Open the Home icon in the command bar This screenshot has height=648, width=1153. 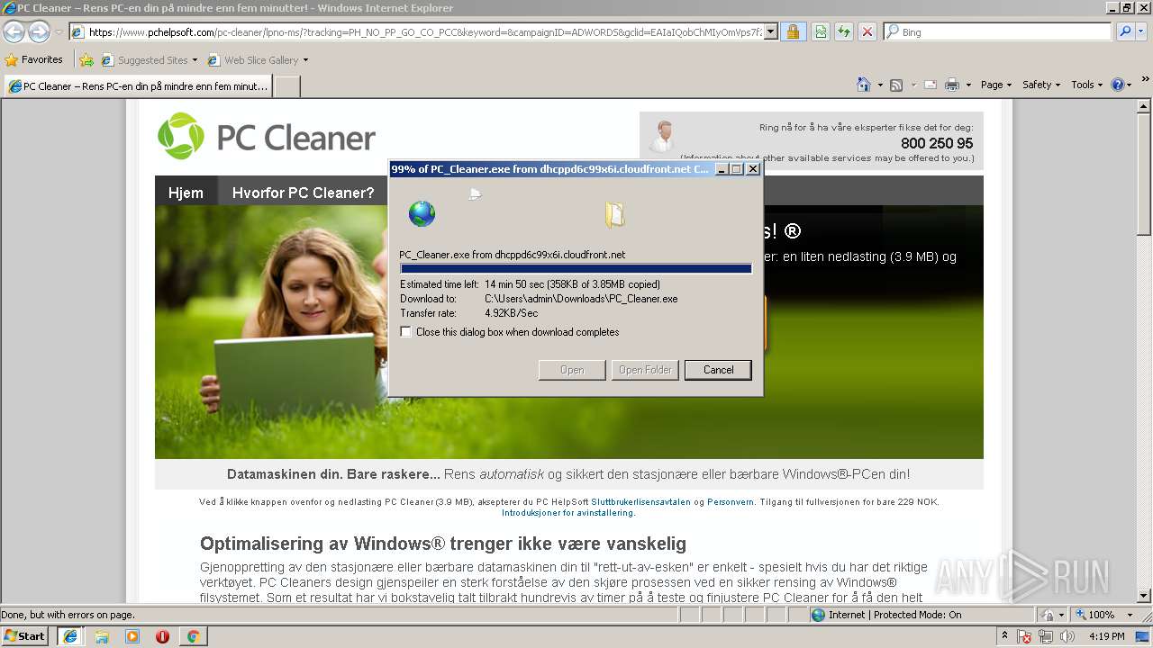(x=863, y=85)
